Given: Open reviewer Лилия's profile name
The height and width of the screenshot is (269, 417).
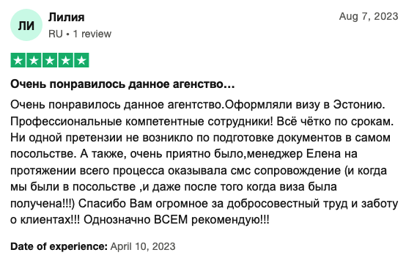Looking at the screenshot, I should pyautogui.click(x=67, y=18).
